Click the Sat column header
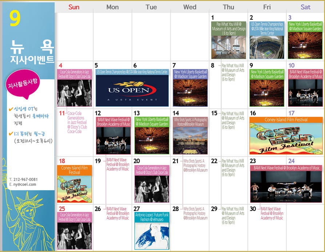 (x=305, y=7)
